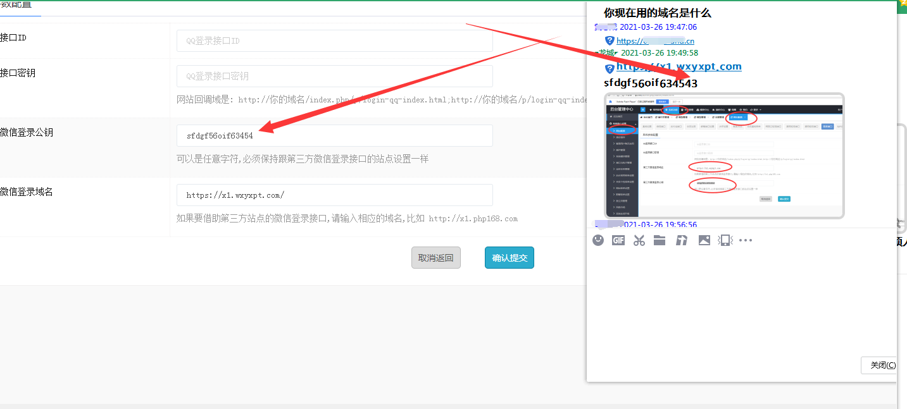Click the GIF icon in chat toolbar

tap(618, 240)
